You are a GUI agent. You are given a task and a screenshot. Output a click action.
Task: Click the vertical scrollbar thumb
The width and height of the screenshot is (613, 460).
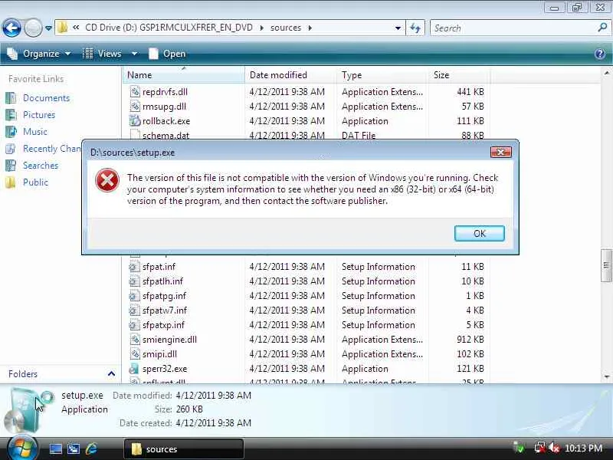click(606, 265)
